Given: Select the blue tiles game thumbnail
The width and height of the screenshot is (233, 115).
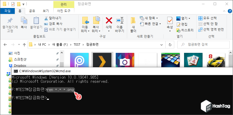Looking at the screenshot, I should point(171,60).
